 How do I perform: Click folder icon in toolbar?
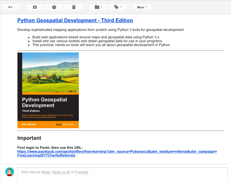(x=97, y=7)
